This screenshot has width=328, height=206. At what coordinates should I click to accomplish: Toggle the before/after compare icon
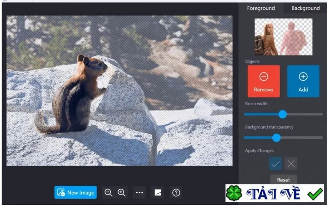[x=158, y=193]
